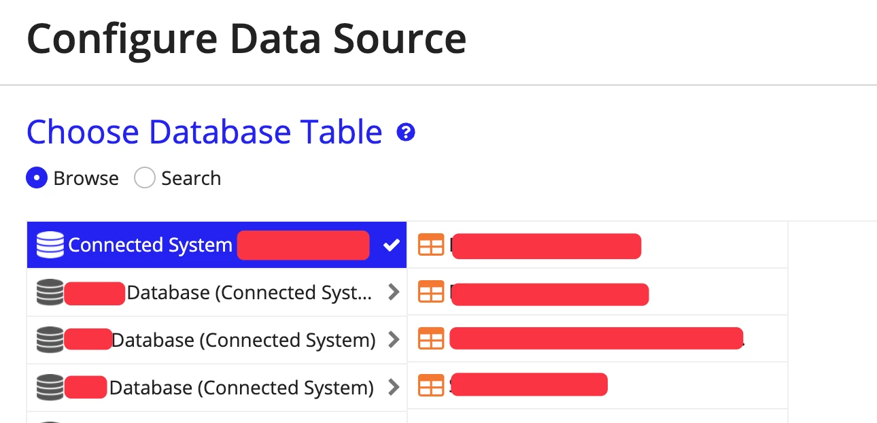877x423 pixels.
Task: Open the third, longest table entry
Action: 598,339
